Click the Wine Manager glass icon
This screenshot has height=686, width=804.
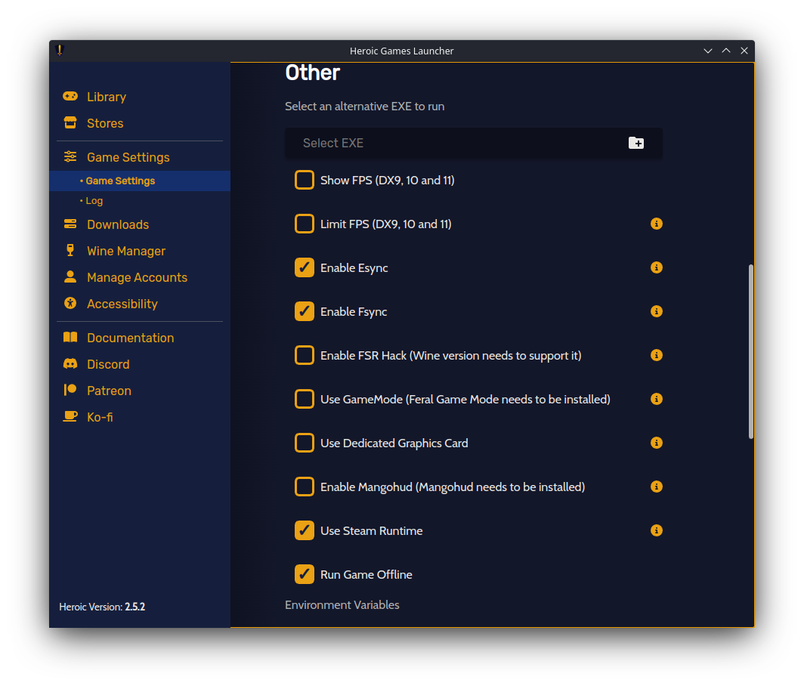(x=70, y=250)
